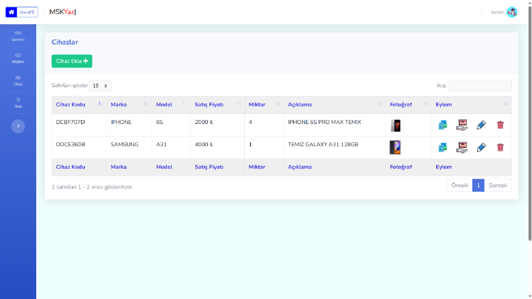
Task: Go to next page with Sonraki
Action: [x=498, y=186]
